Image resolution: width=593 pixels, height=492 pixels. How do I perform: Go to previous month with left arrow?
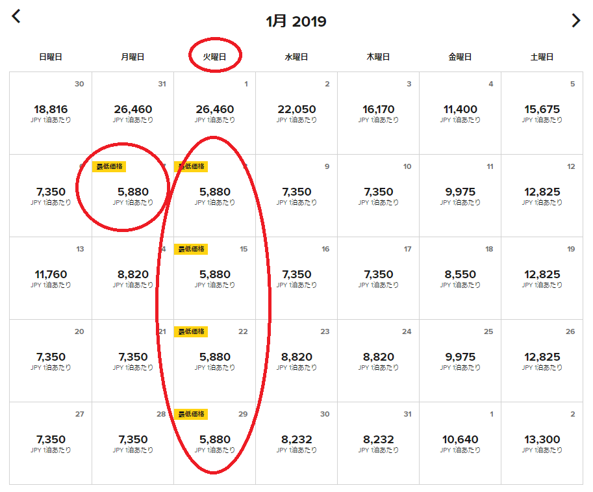tap(16, 16)
